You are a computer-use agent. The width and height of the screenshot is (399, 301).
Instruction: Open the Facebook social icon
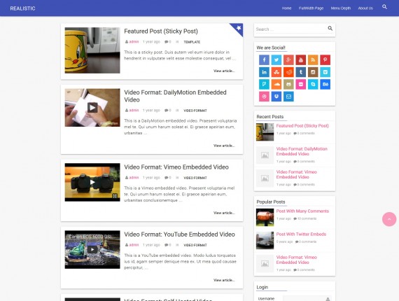click(x=264, y=60)
